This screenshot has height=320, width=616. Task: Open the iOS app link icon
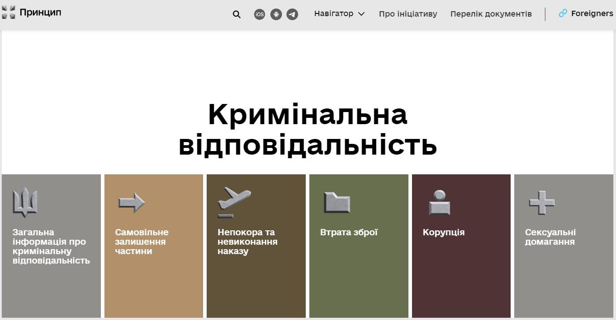(260, 14)
